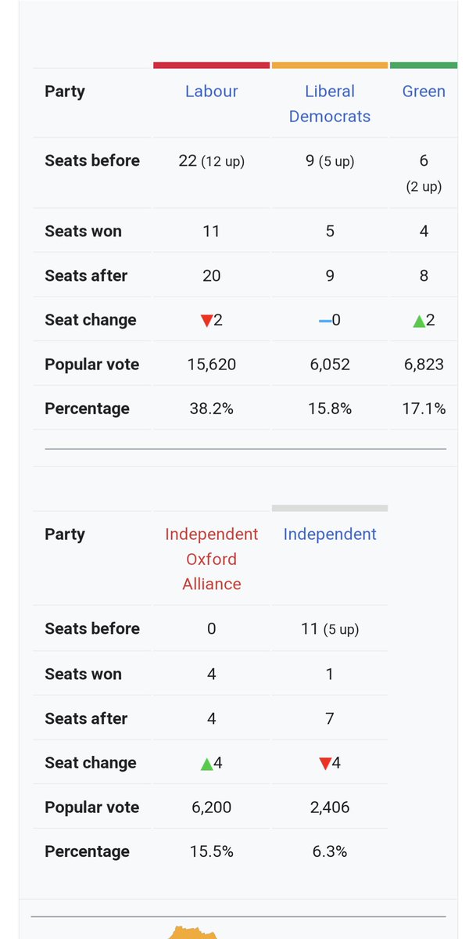Click the red Labour colour bar
476x939 pixels.
(x=212, y=65)
